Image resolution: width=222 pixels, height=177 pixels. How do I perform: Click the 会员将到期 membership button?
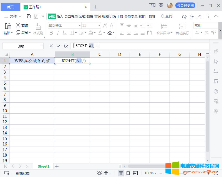tap(185, 5)
